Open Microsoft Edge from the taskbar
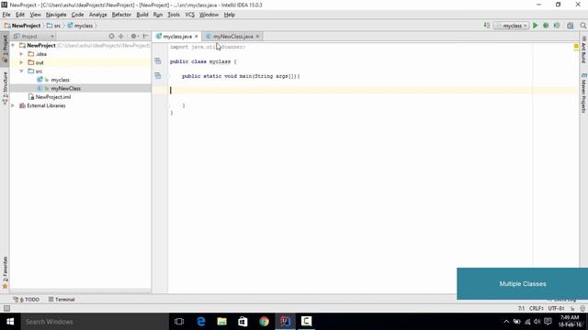 [201, 322]
